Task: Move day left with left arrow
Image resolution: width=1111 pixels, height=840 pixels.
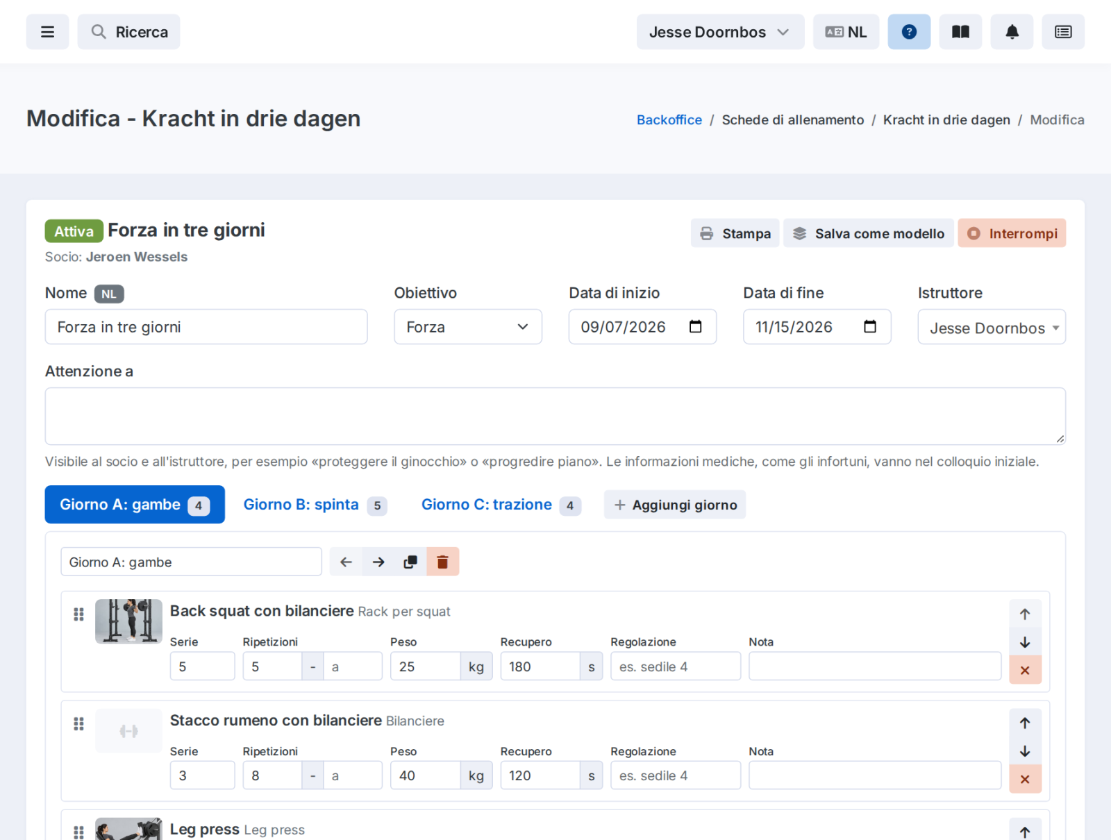Action: point(346,562)
